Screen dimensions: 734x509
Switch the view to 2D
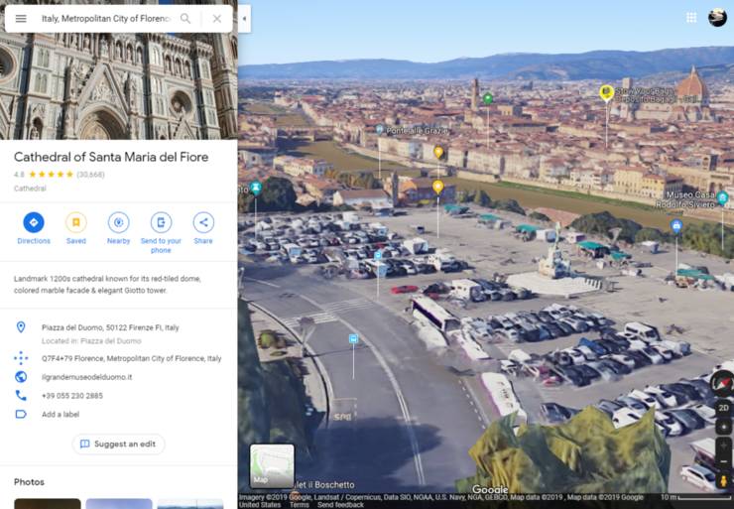click(723, 407)
